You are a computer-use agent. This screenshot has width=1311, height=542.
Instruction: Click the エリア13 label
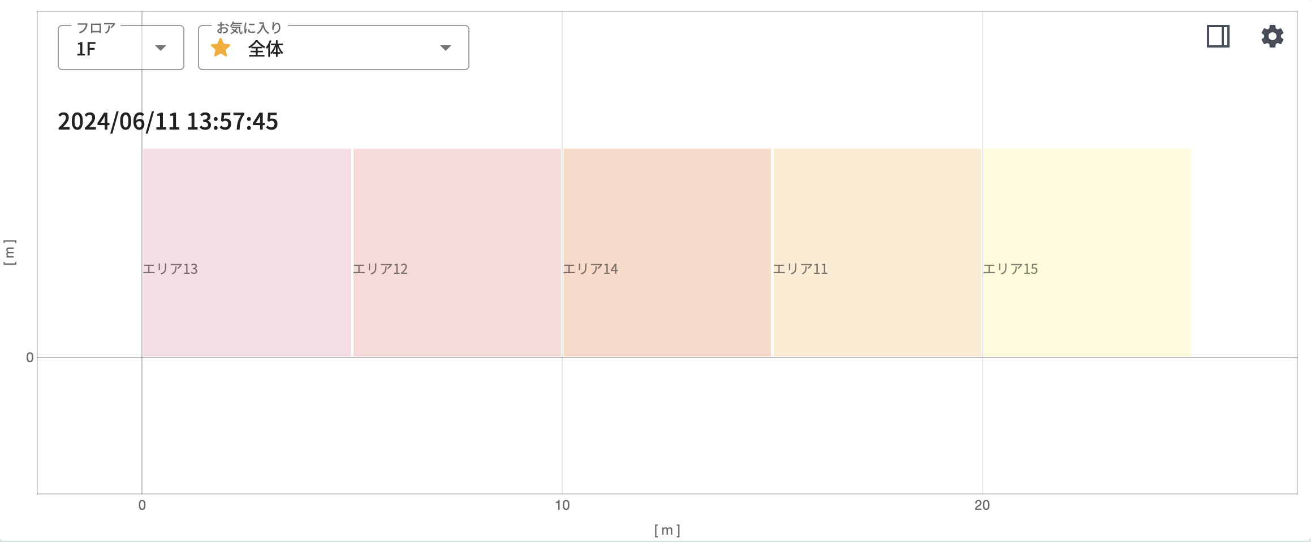[x=170, y=269]
